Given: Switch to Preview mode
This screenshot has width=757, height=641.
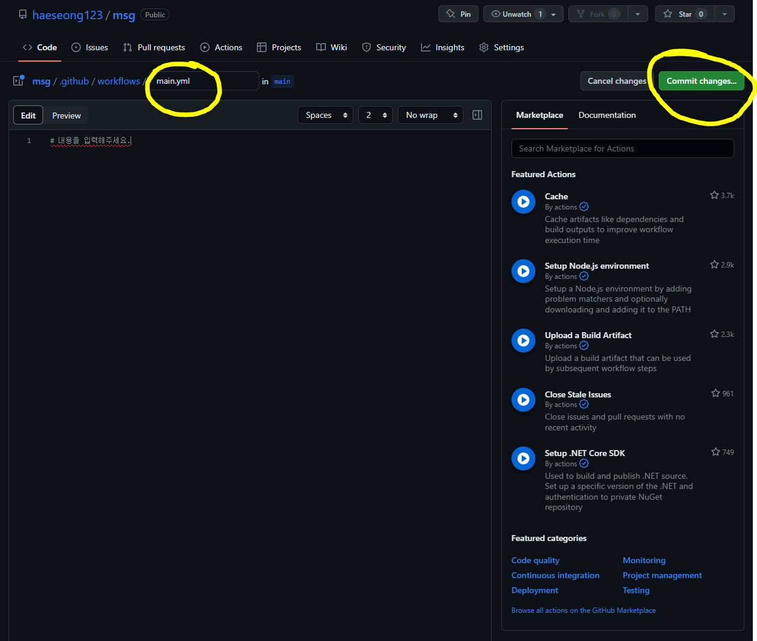Looking at the screenshot, I should pyautogui.click(x=66, y=116).
